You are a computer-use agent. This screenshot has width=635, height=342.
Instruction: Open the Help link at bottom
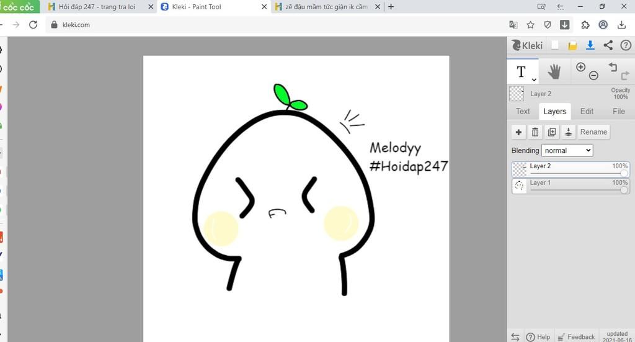(538, 337)
